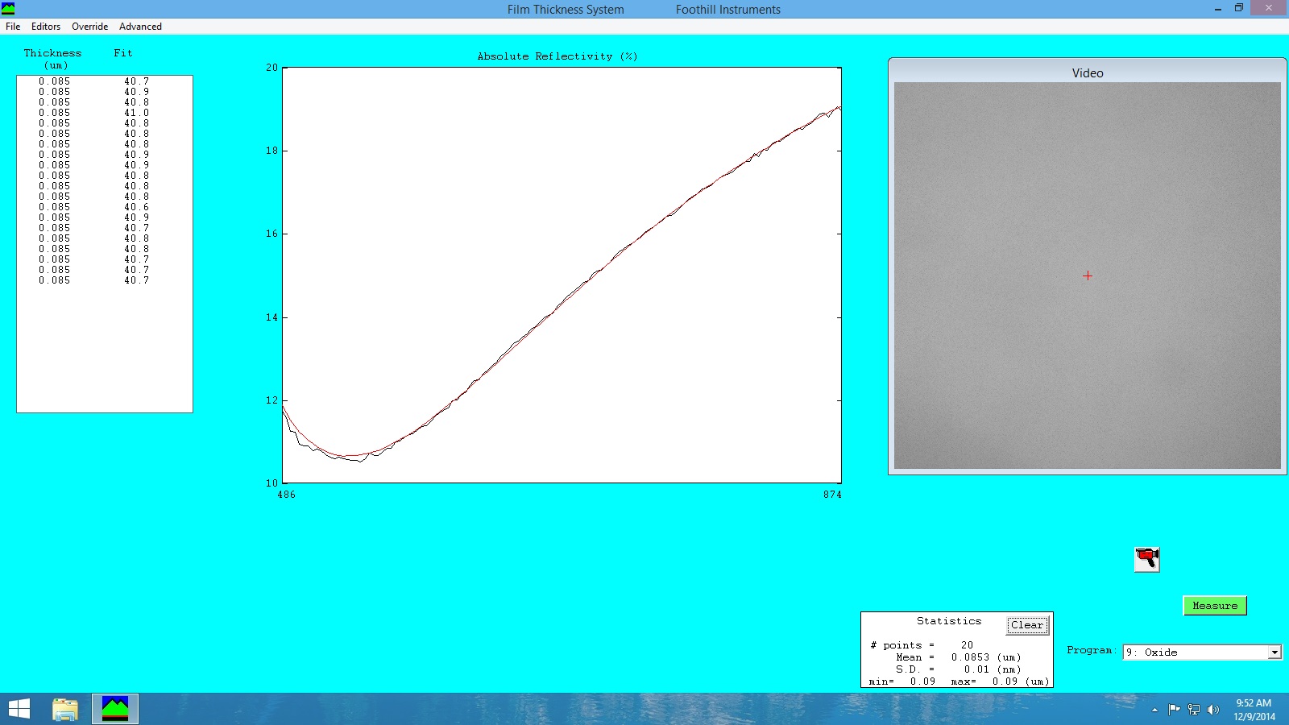The height and width of the screenshot is (725, 1289).
Task: Click the x-axis label 874
Action: [832, 495]
